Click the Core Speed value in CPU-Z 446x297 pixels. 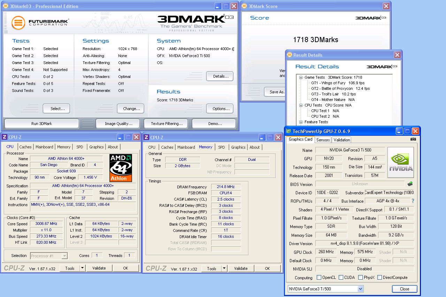46,224
